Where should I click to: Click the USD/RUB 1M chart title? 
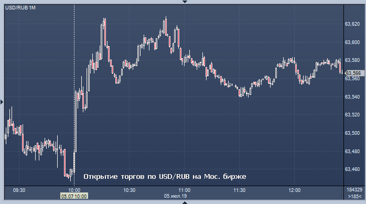tap(20, 8)
